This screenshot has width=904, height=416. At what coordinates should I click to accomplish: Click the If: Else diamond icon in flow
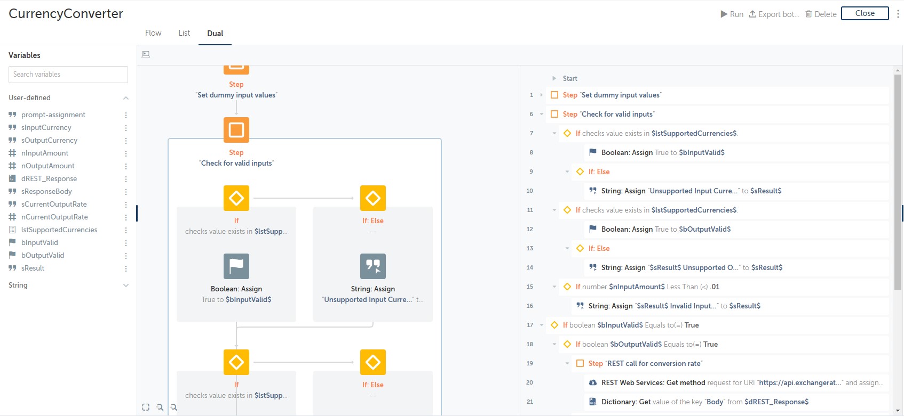372,198
